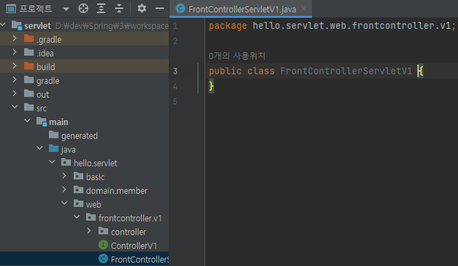Click the .idea folder icon
458x266 pixels.
pos(29,52)
